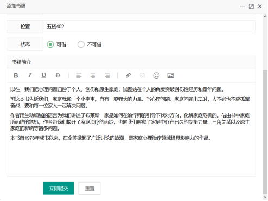The width and height of the screenshot is (268, 201).
Task: Remove hyperlink with unlink icon
Action: 142,75
